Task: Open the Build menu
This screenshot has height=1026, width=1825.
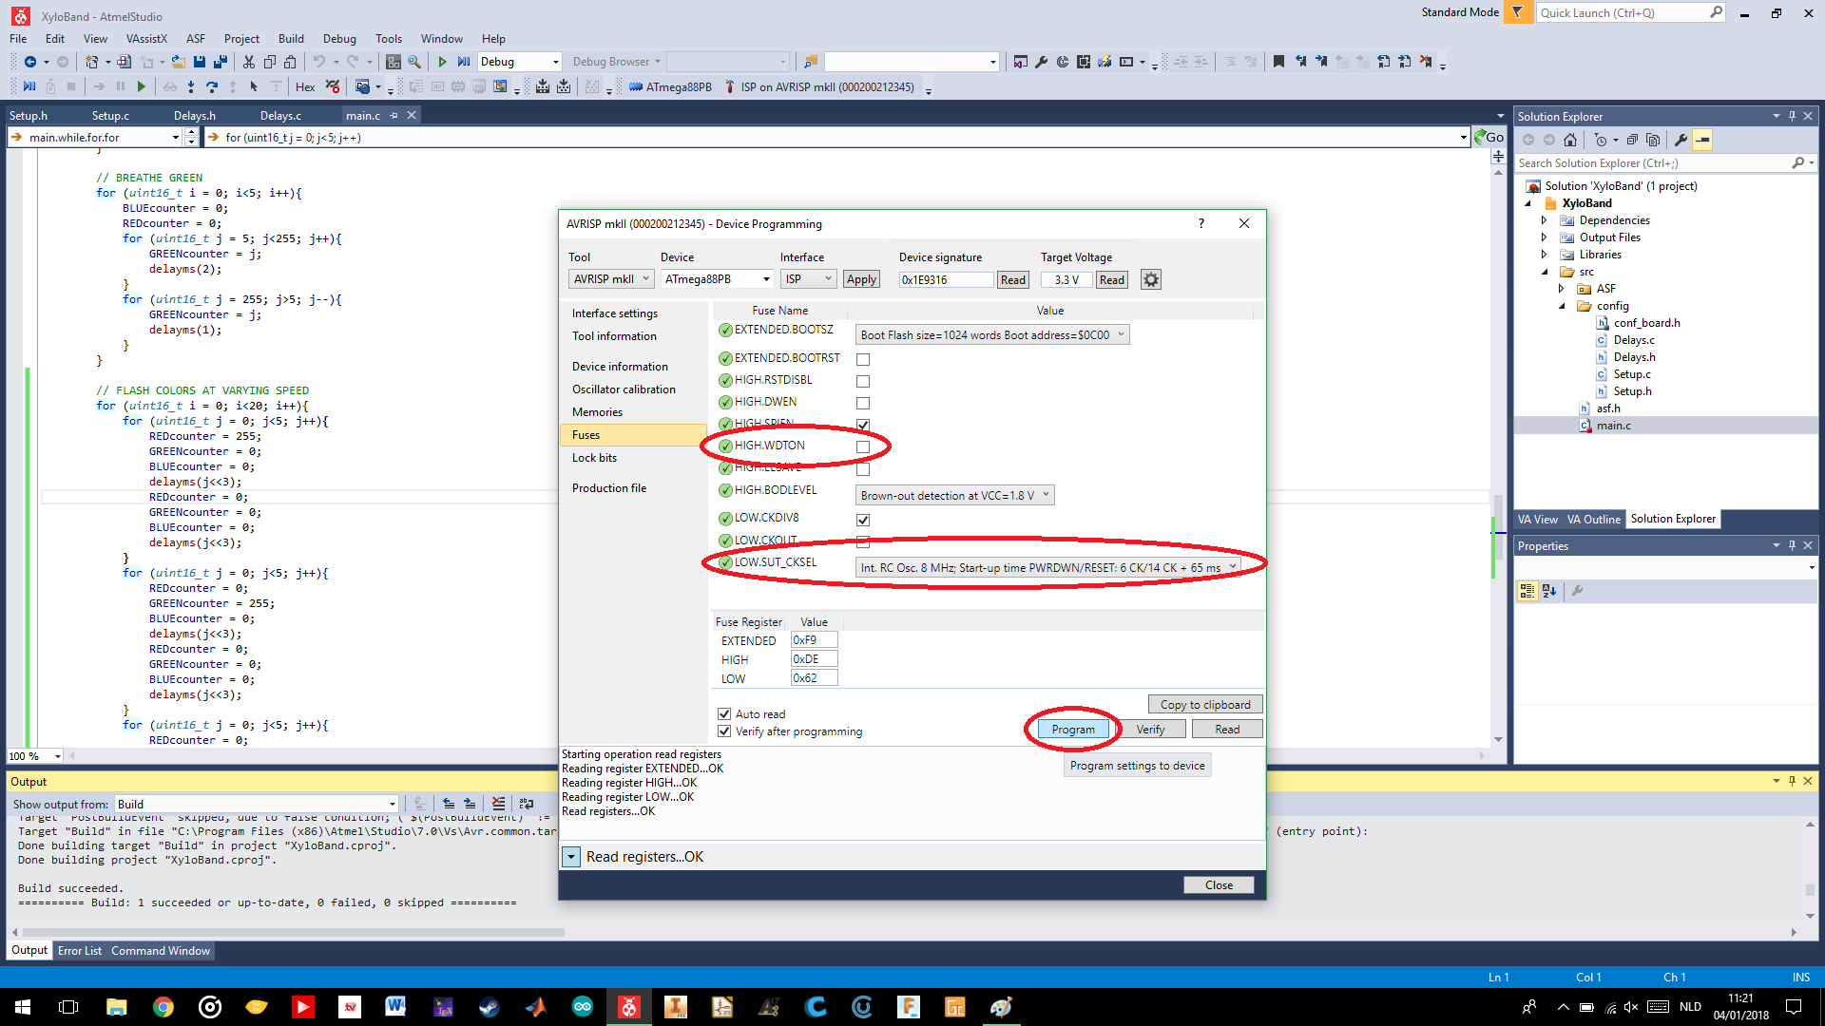Action: pos(291,39)
